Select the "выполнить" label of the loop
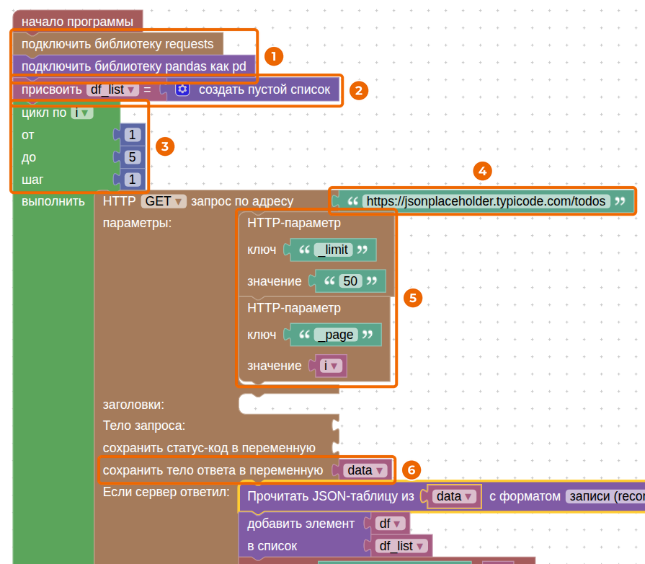Screen dimensions: 645x564 click(53, 201)
